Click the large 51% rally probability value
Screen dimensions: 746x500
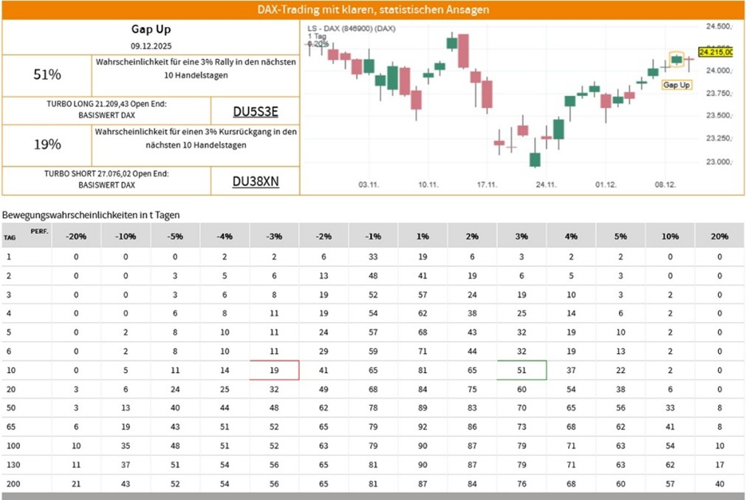(x=48, y=75)
